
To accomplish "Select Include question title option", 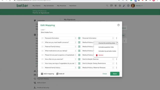I will pyautogui.click(x=106, y=47).
